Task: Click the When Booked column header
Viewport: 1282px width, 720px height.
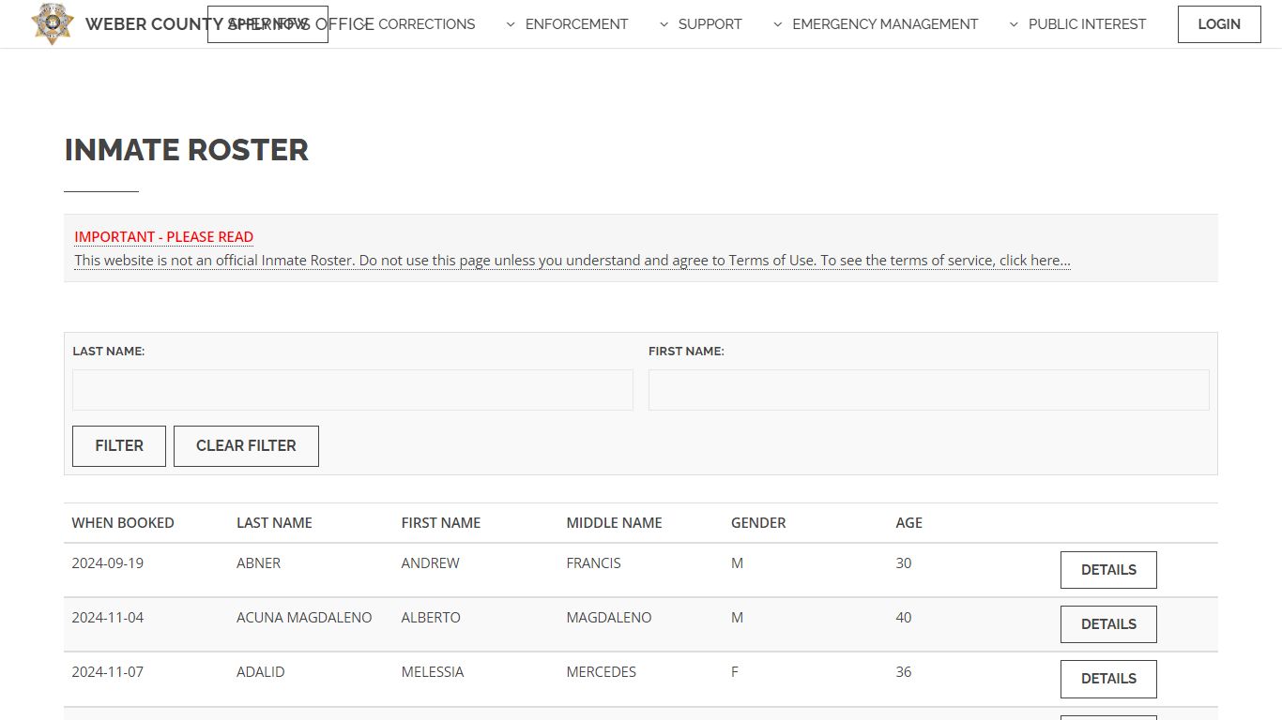Action: (123, 523)
